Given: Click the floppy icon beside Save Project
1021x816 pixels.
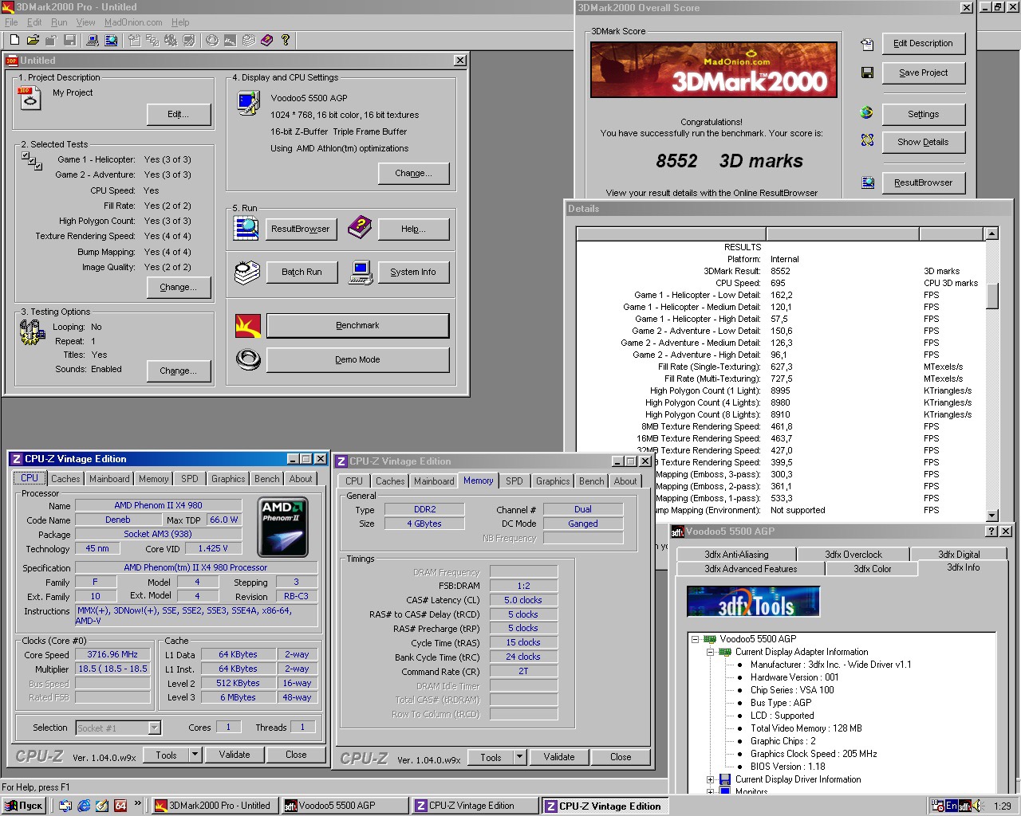Looking at the screenshot, I should coord(867,73).
